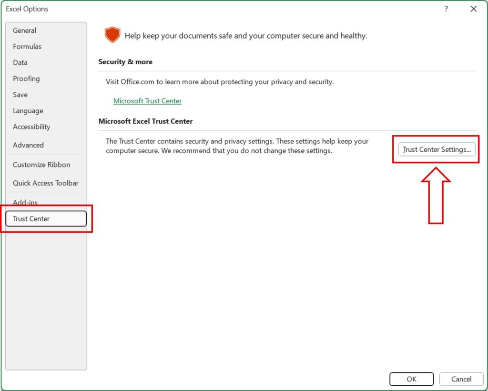Select the General category in the sidebar
Screen dimensions: 488x391
point(24,30)
